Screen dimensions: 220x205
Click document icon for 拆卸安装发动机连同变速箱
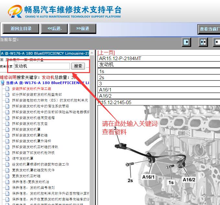point(7,118)
